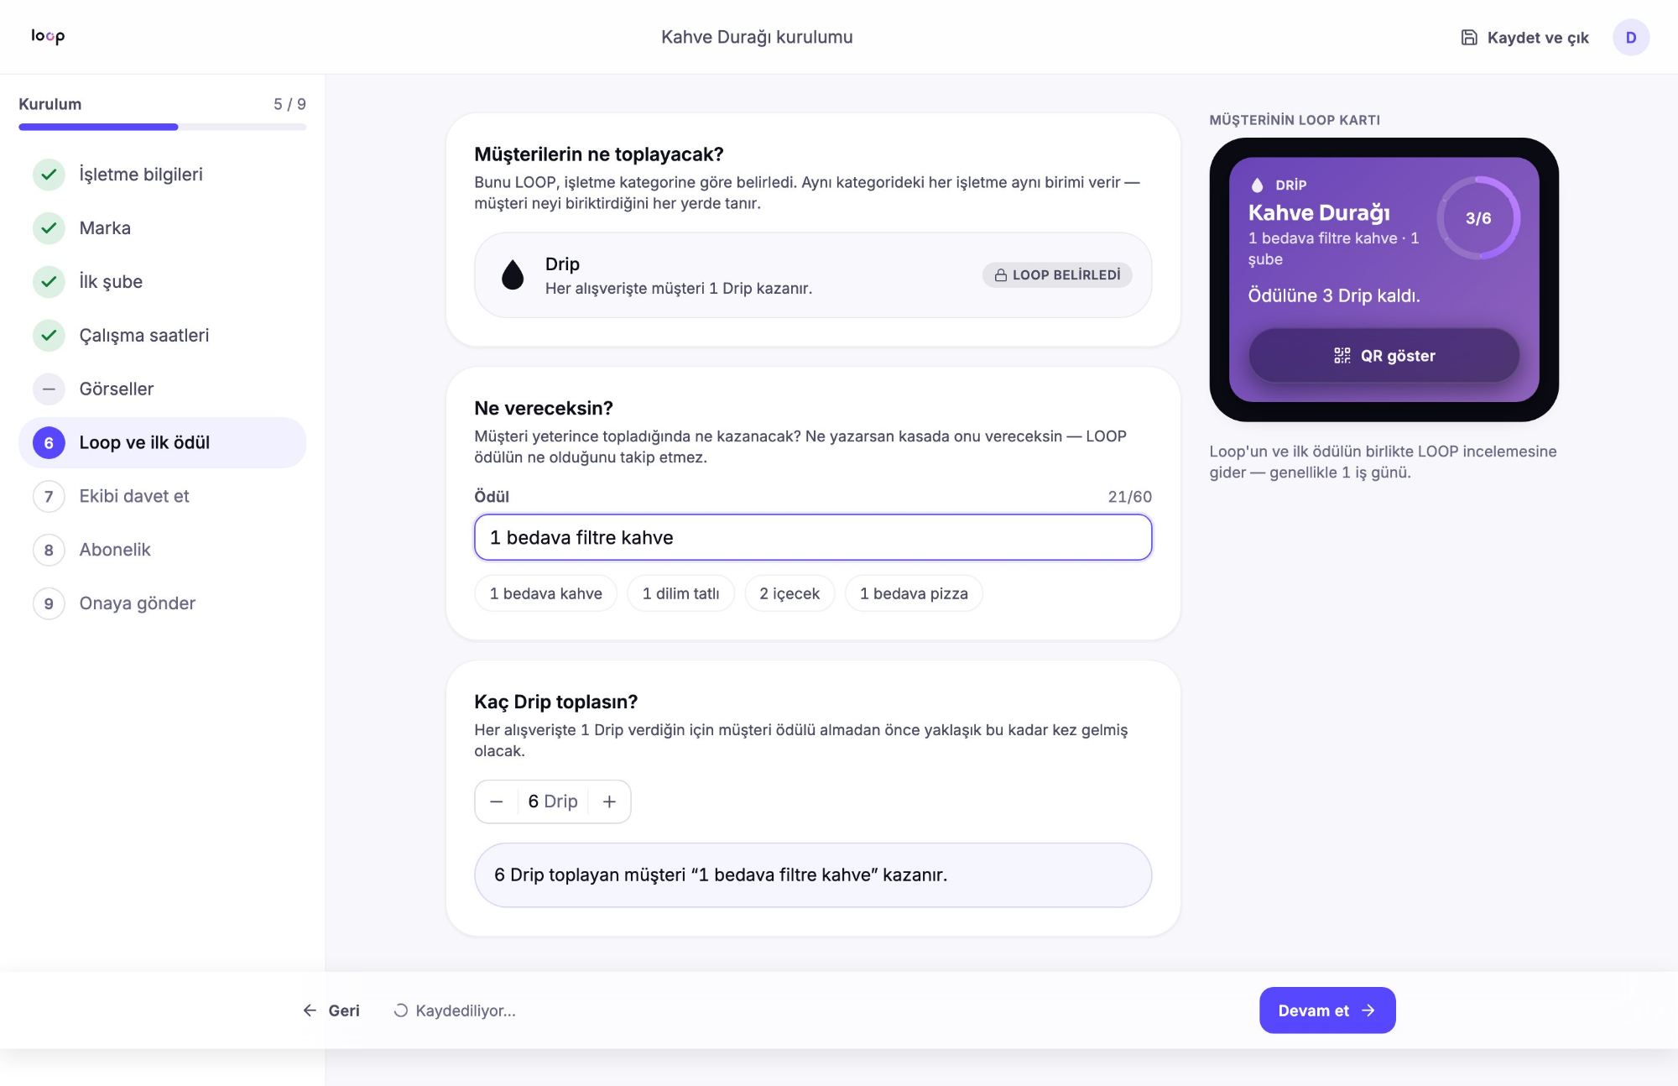Increase Drip count with plus button

coord(609,801)
